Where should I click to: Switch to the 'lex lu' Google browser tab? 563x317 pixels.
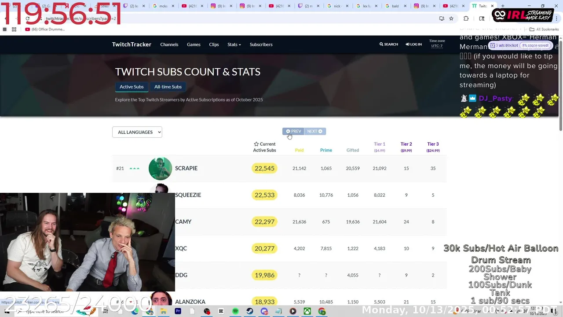point(368,6)
